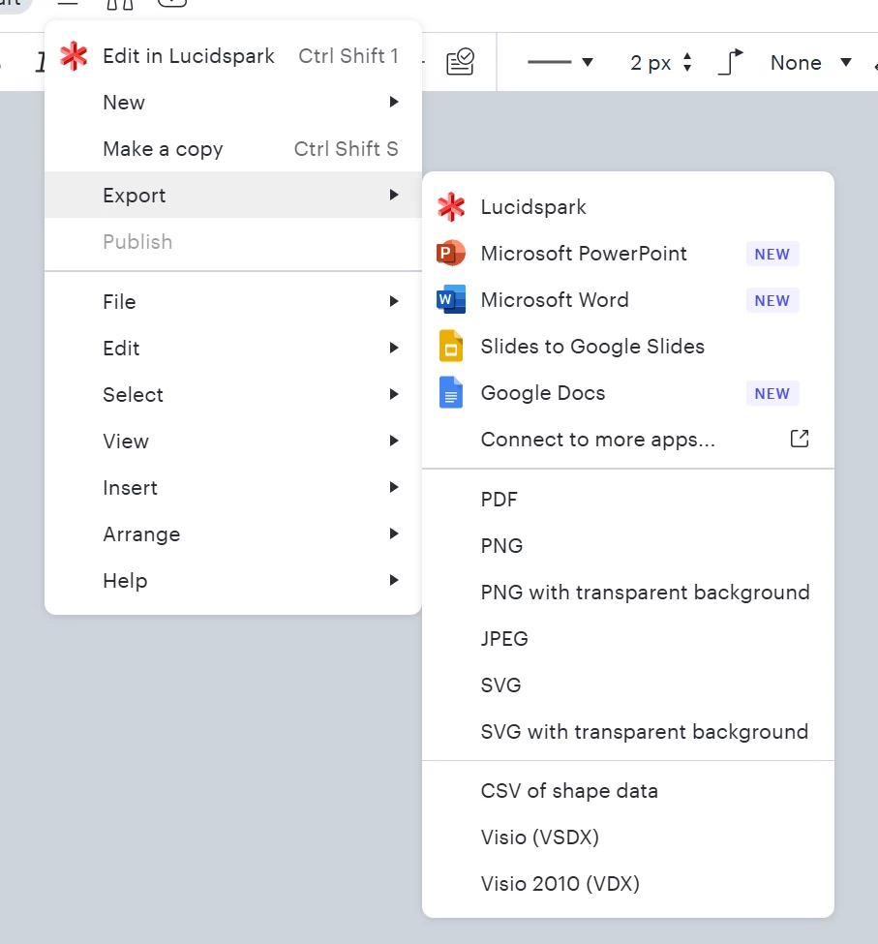The width and height of the screenshot is (878, 944).
Task: Open the None arrowhead dropdown
Action: pyautogui.click(x=845, y=62)
